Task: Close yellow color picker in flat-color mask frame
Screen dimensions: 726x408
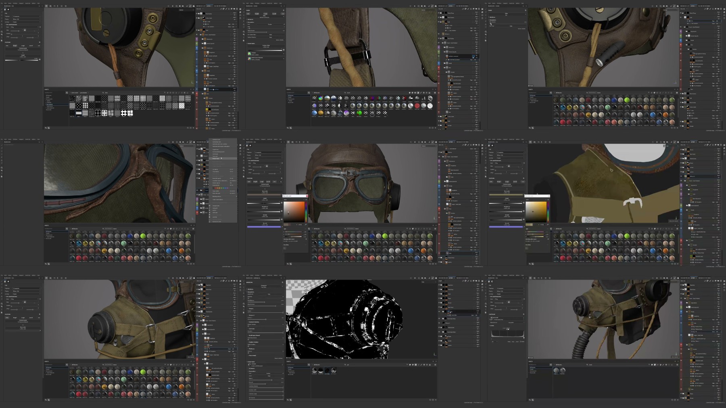Action: [x=549, y=196]
